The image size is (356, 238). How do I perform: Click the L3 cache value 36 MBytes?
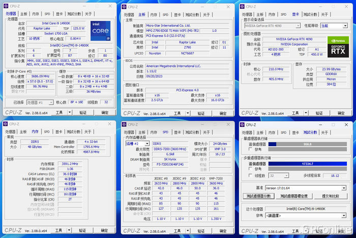tap(93, 91)
